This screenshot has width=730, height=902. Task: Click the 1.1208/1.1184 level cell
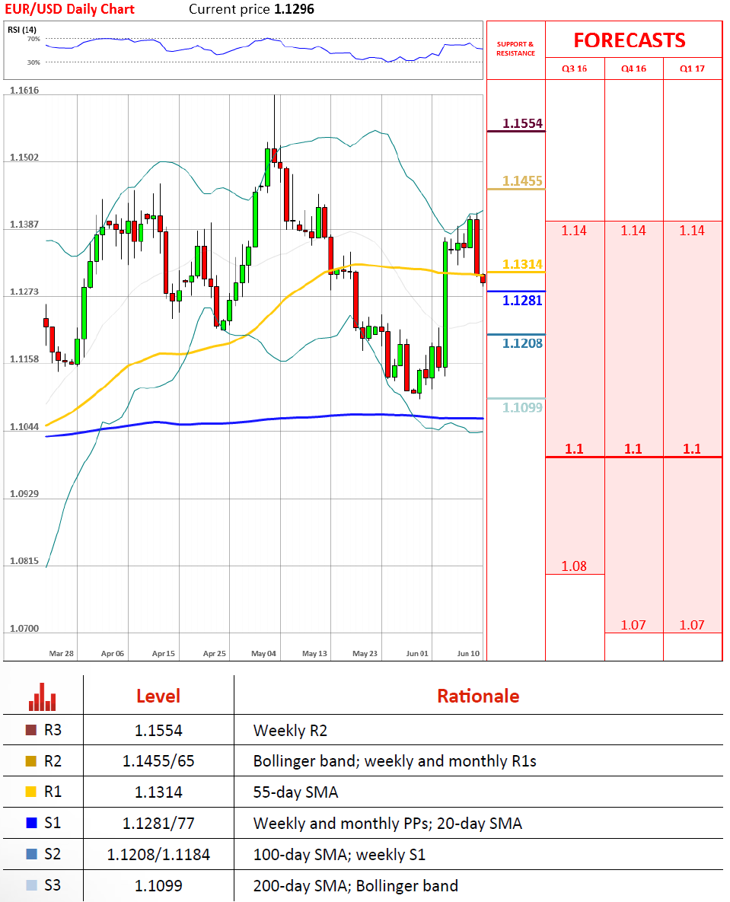pyautogui.click(x=158, y=854)
